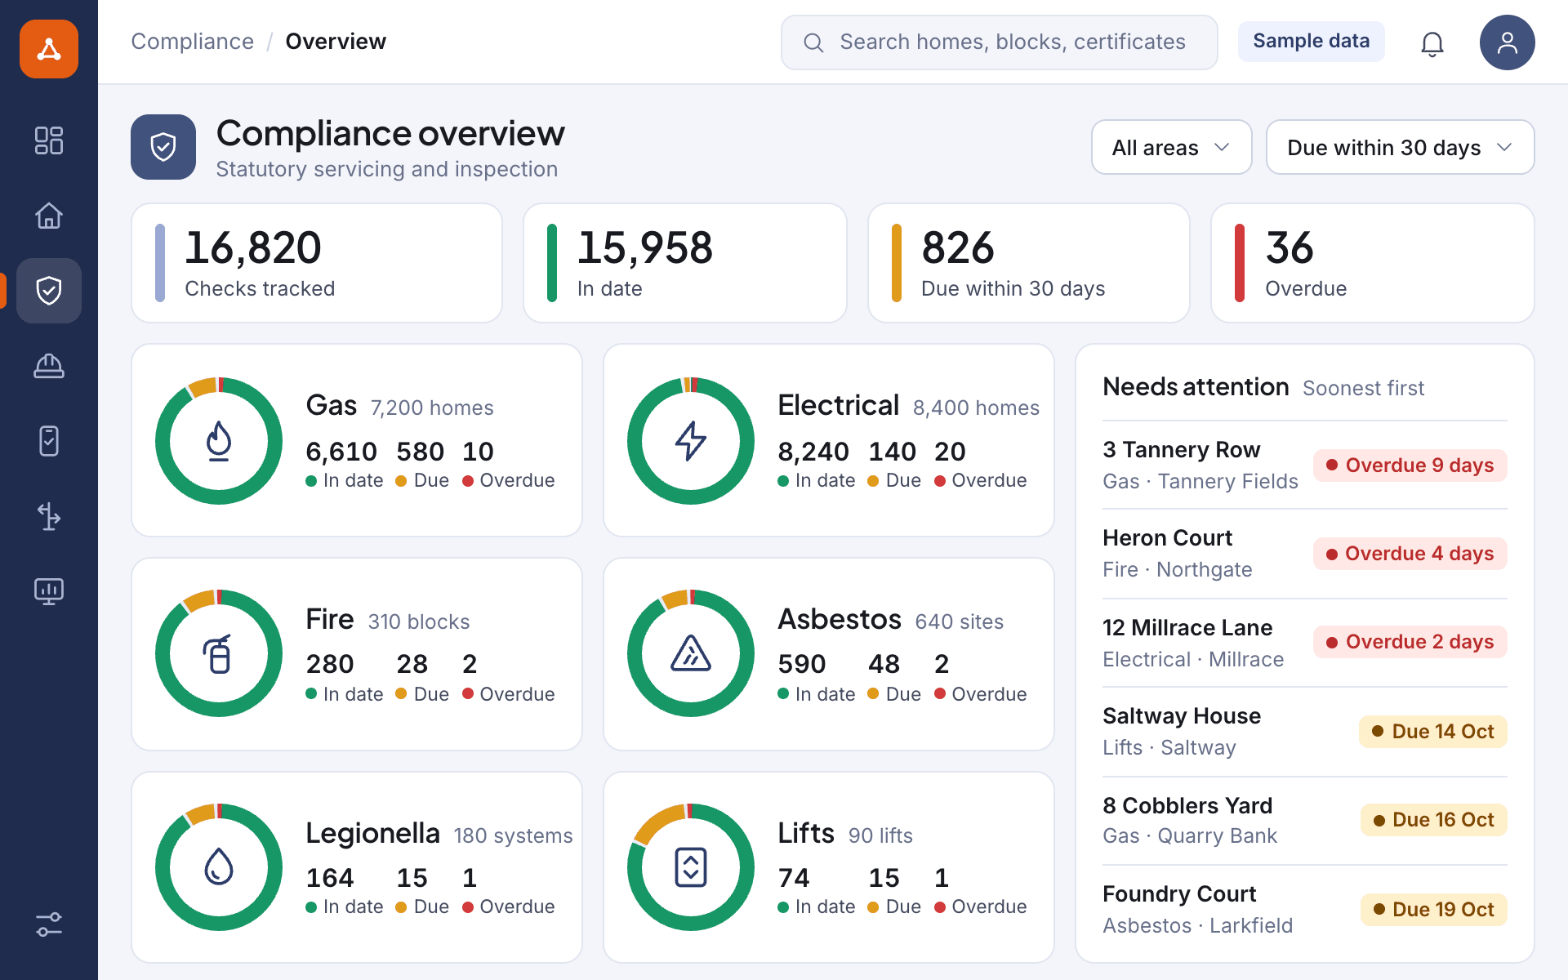The image size is (1568, 980).
Task: Click the Due 16 Oct badge
Action: point(1434,820)
